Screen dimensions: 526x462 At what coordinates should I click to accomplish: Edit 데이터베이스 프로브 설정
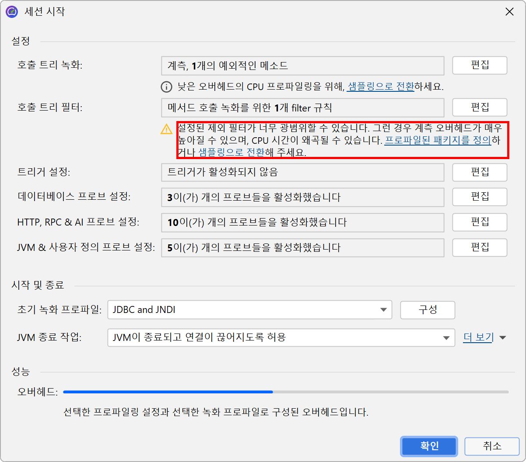click(479, 197)
